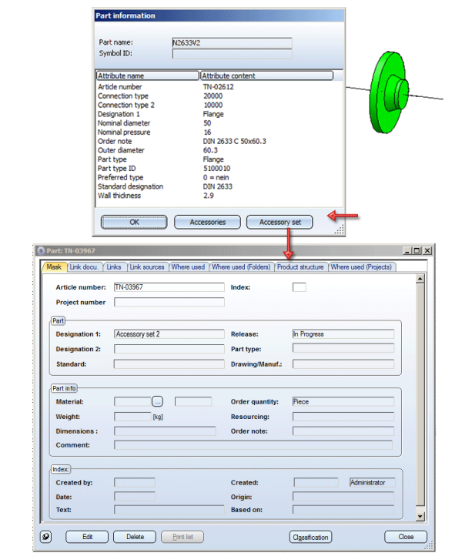Open the Product structure tab
This screenshot has height=553, width=462.
point(300,267)
